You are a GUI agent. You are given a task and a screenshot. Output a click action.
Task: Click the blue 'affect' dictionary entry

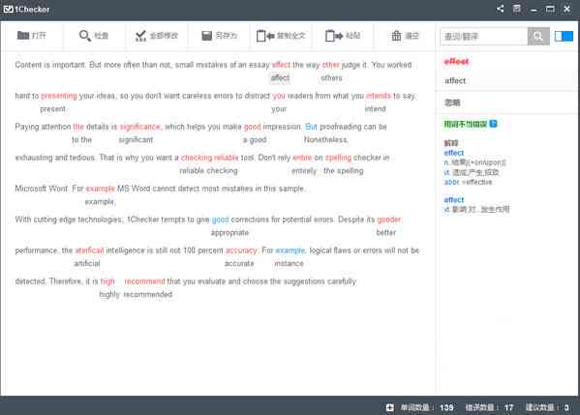[453, 199]
